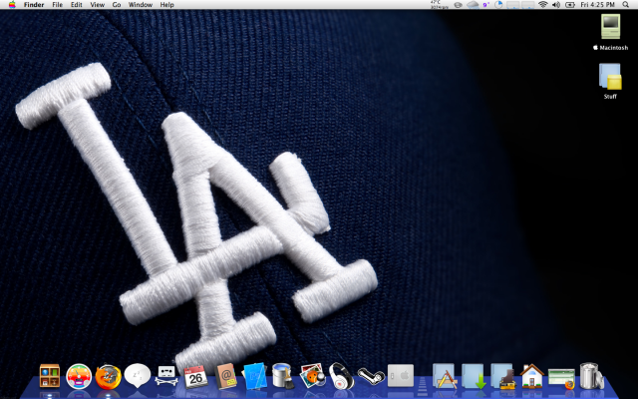
Task: Open the minimized Firefox window in Dock
Action: coord(561,378)
